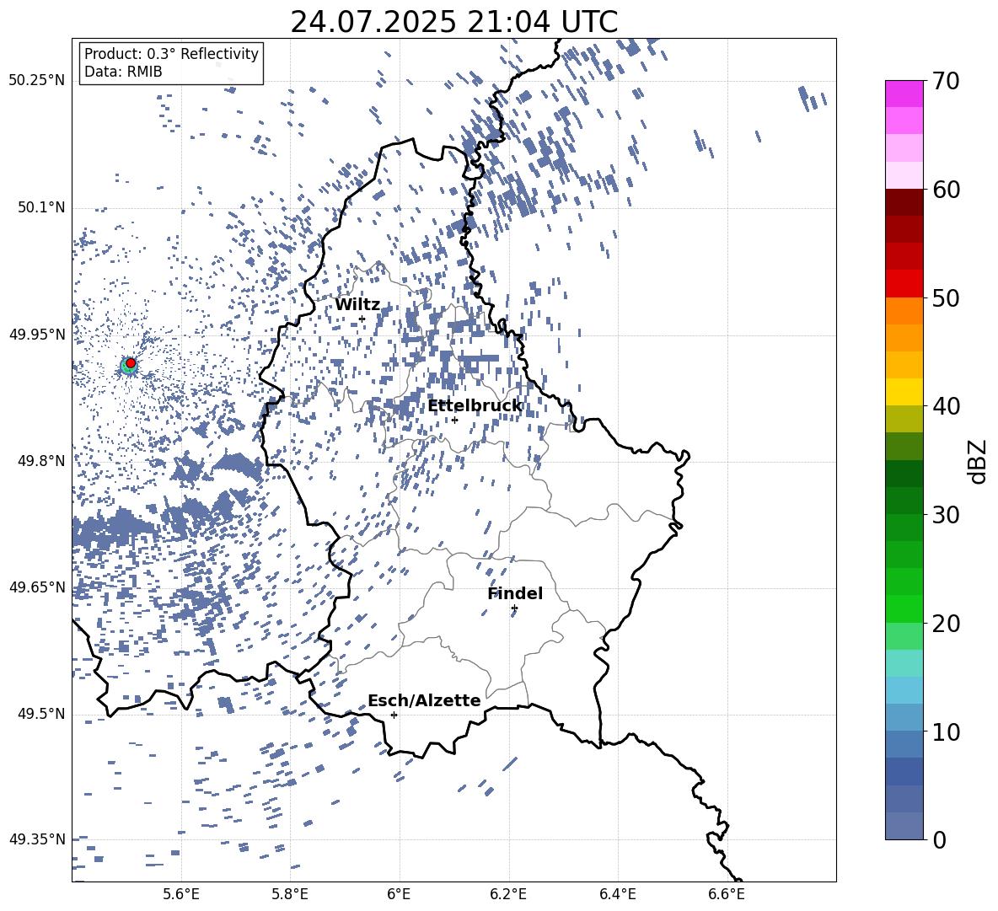The width and height of the screenshot is (998, 911).
Task: Click the latitude label '49.5°N'
Action: [x=40, y=713]
